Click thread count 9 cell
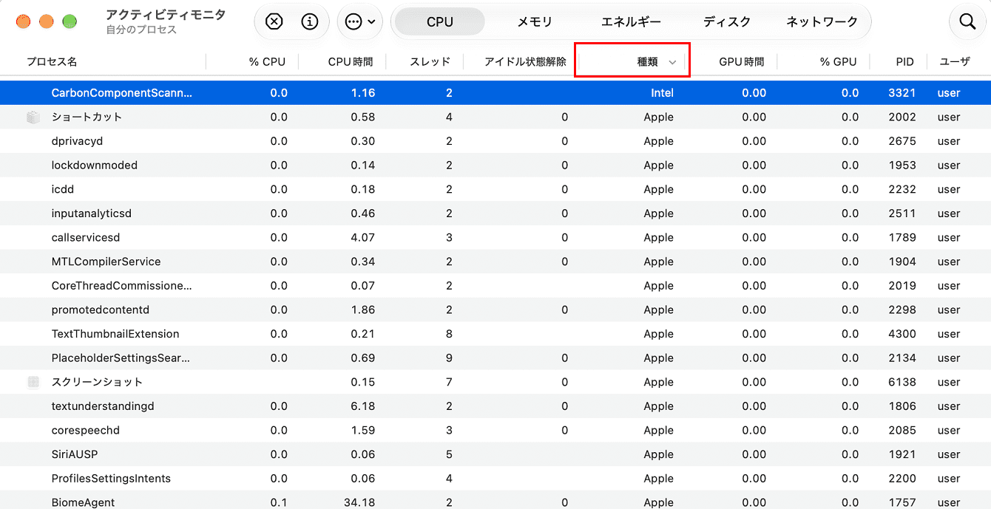This screenshot has width=991, height=509. [449, 358]
